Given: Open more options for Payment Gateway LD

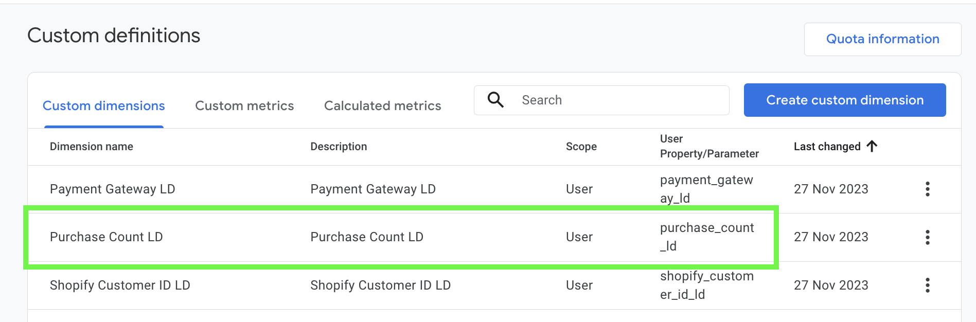Looking at the screenshot, I should 927,189.
